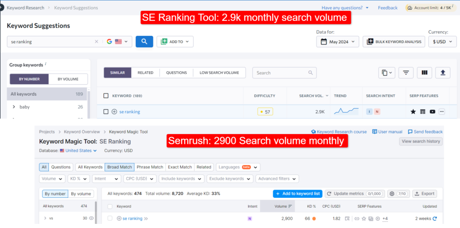This screenshot has width=460, height=228.
Task: Select the Semrush Exact Match tab
Action: tap(180, 167)
